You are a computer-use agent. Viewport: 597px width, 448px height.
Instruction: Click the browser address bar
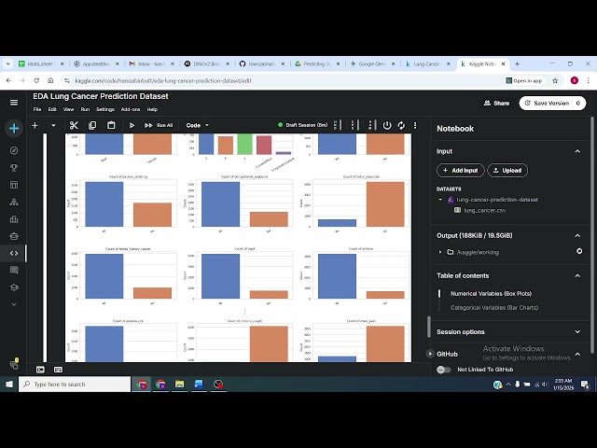282,81
